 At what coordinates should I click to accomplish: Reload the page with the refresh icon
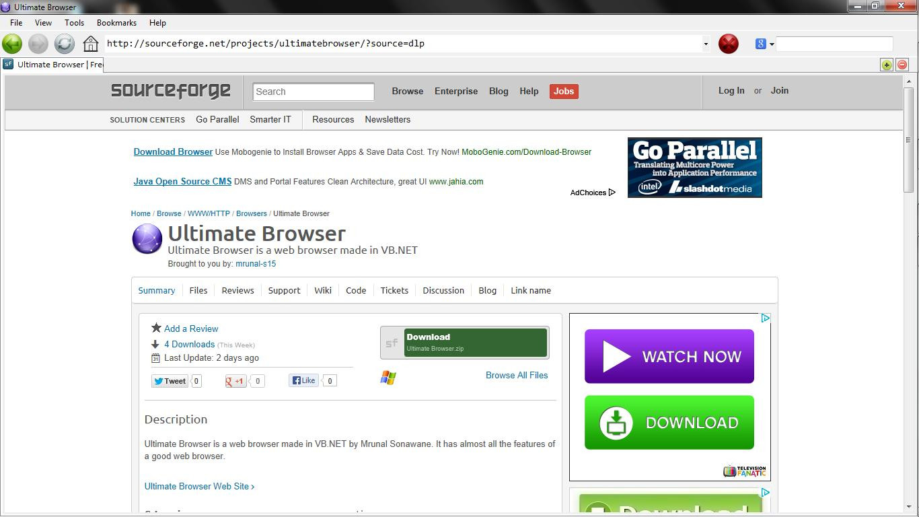[x=65, y=44]
